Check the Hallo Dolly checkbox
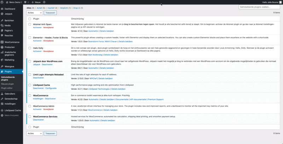283x144 pixels. (x=30, y=48)
